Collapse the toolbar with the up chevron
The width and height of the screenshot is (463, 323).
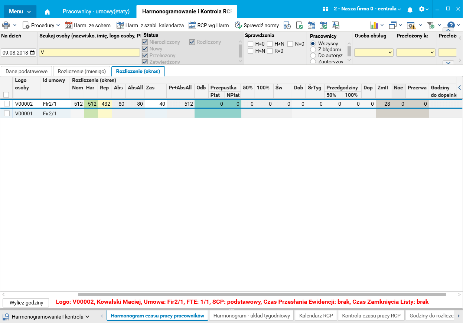tap(448, 30)
